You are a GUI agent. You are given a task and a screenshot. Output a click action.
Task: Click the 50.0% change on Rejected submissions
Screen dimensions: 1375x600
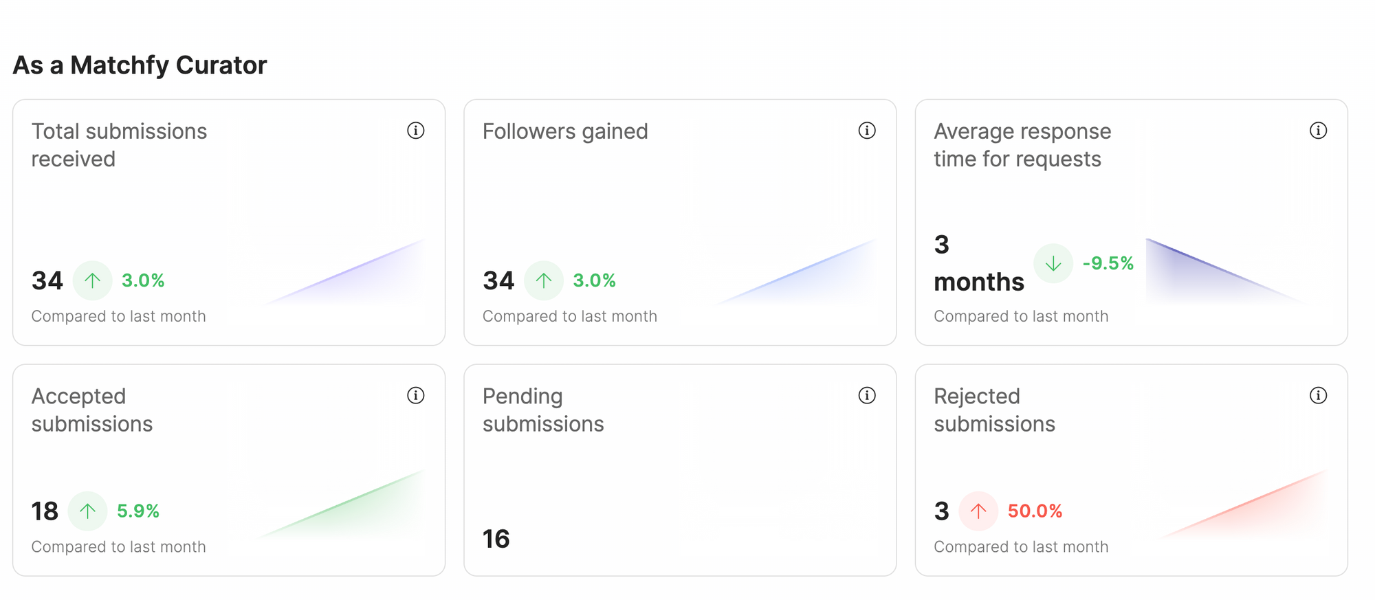(1035, 511)
